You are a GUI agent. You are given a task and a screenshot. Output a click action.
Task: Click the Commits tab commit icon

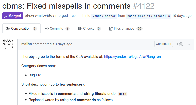[x=47, y=29]
